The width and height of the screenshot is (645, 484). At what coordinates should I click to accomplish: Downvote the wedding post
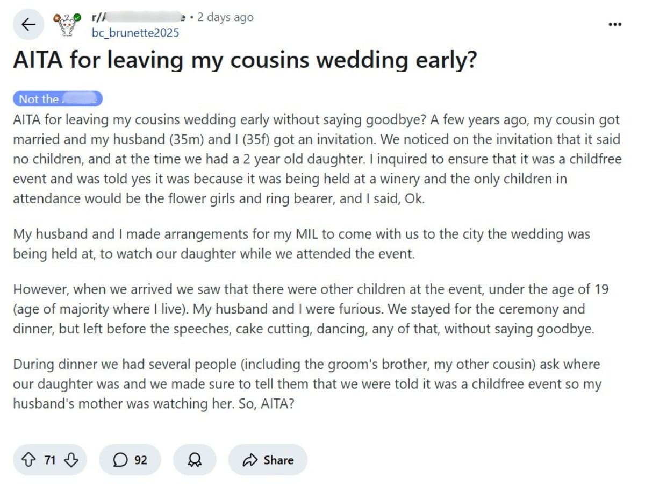pyautogui.click(x=71, y=460)
